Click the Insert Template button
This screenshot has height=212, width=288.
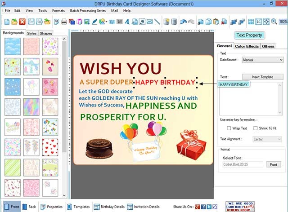coord(263,77)
